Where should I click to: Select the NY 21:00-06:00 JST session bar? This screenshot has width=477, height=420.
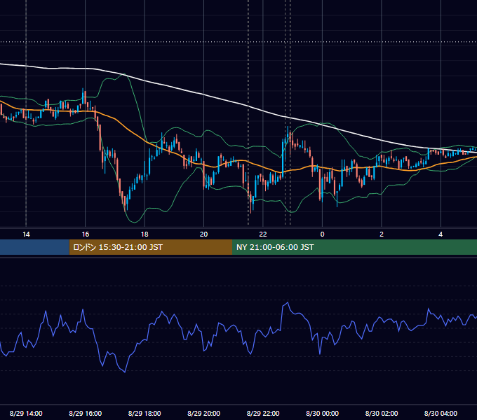[x=354, y=247]
